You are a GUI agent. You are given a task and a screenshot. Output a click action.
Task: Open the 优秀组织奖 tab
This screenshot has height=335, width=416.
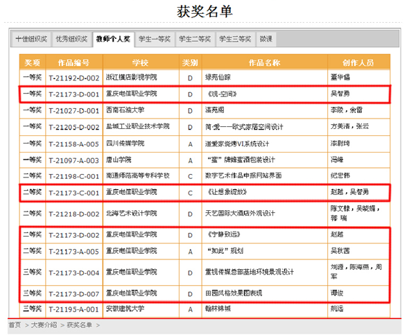tap(71, 39)
